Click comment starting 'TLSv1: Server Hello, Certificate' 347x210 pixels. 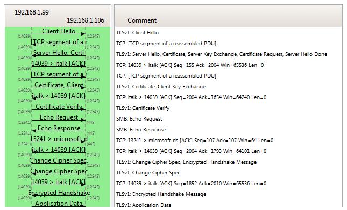222,54
